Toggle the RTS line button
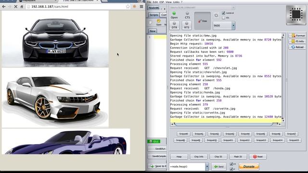The height and width of the screenshot is (173, 308). pyautogui.click(x=187, y=25)
